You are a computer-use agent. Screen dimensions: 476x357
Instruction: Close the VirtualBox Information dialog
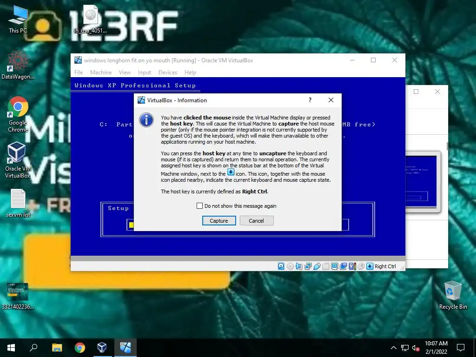(x=331, y=100)
